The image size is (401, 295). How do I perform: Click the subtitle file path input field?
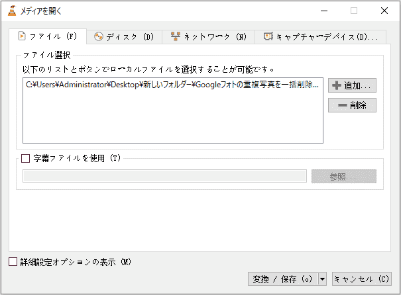tap(164, 176)
